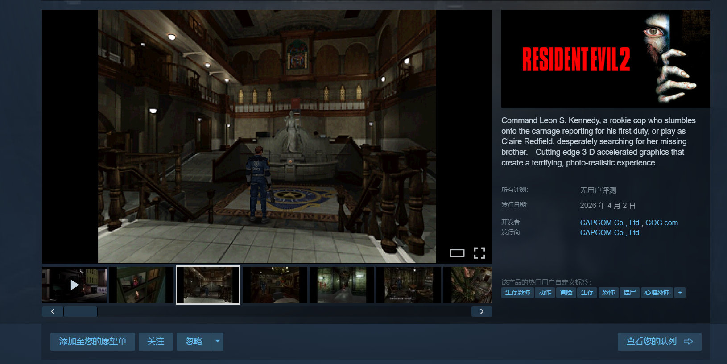Viewport: 727px width, 364px height.
Task: Open the CAPCOM Co., Ltd. developer link
Action: (x=610, y=223)
